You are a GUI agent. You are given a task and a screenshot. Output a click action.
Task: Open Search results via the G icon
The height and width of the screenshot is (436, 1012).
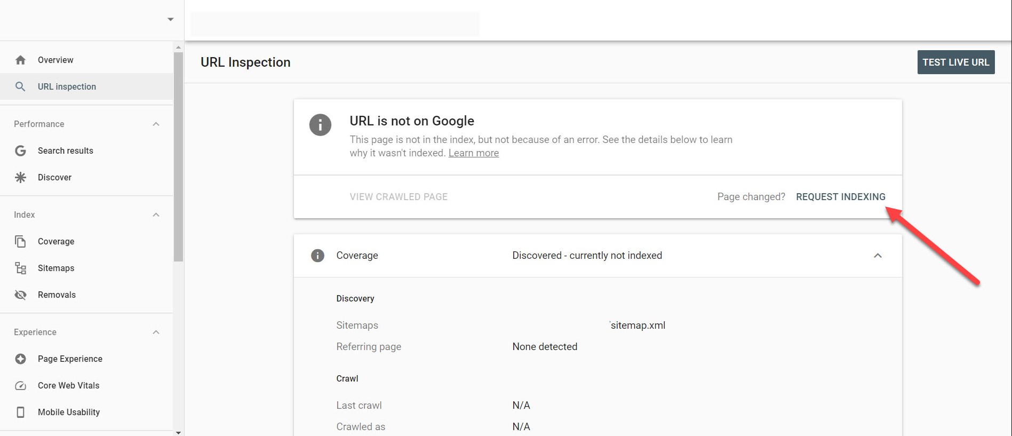(x=20, y=150)
